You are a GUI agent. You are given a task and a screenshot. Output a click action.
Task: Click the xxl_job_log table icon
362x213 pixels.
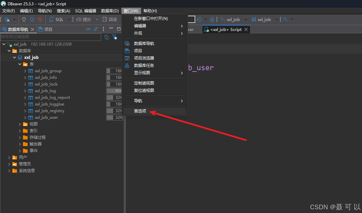(31, 91)
